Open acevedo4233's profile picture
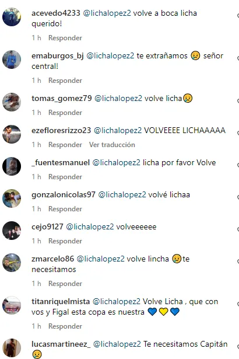This screenshot has height=359, width=239. [12, 17]
